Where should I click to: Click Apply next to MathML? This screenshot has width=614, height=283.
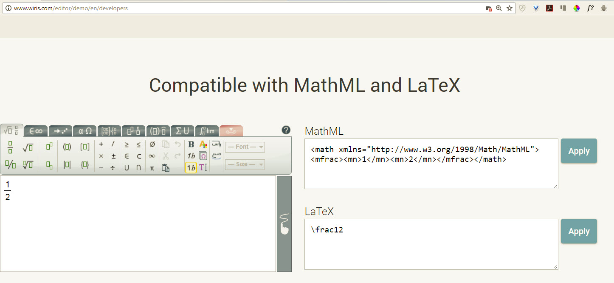(579, 151)
